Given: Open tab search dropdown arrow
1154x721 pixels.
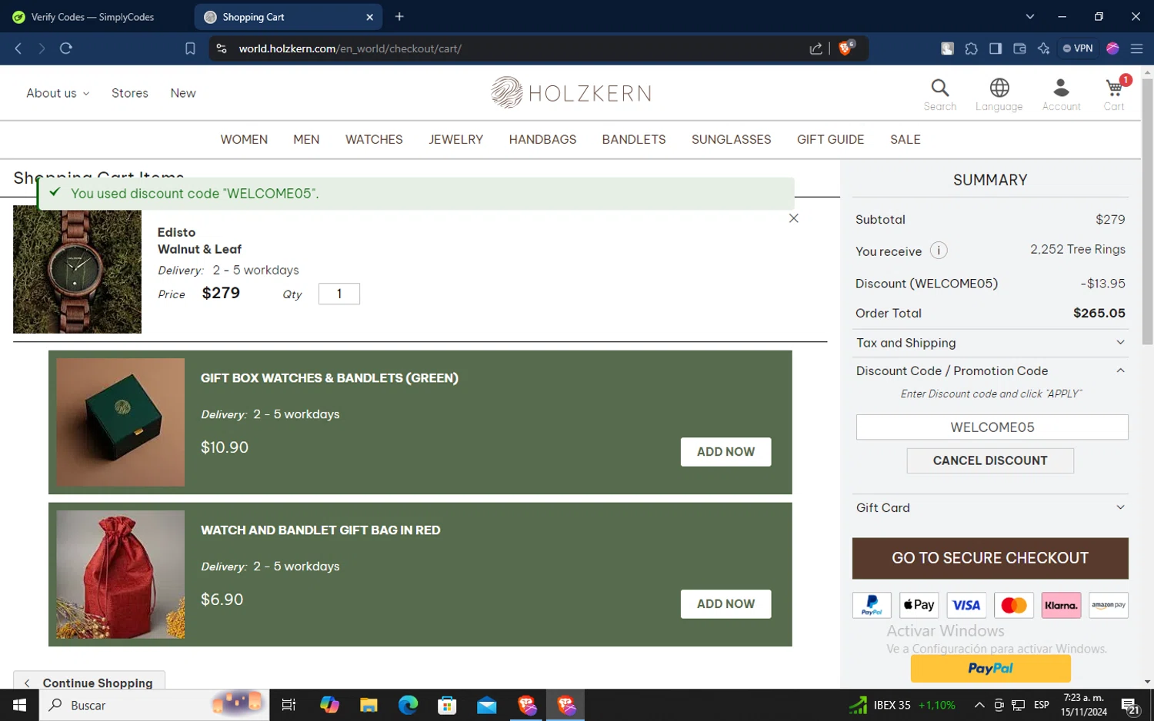Looking at the screenshot, I should (1029, 16).
